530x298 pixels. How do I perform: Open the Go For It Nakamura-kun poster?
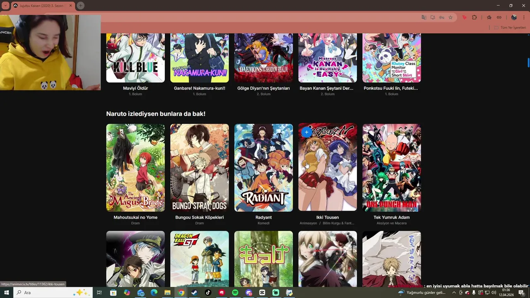[x=200, y=58]
